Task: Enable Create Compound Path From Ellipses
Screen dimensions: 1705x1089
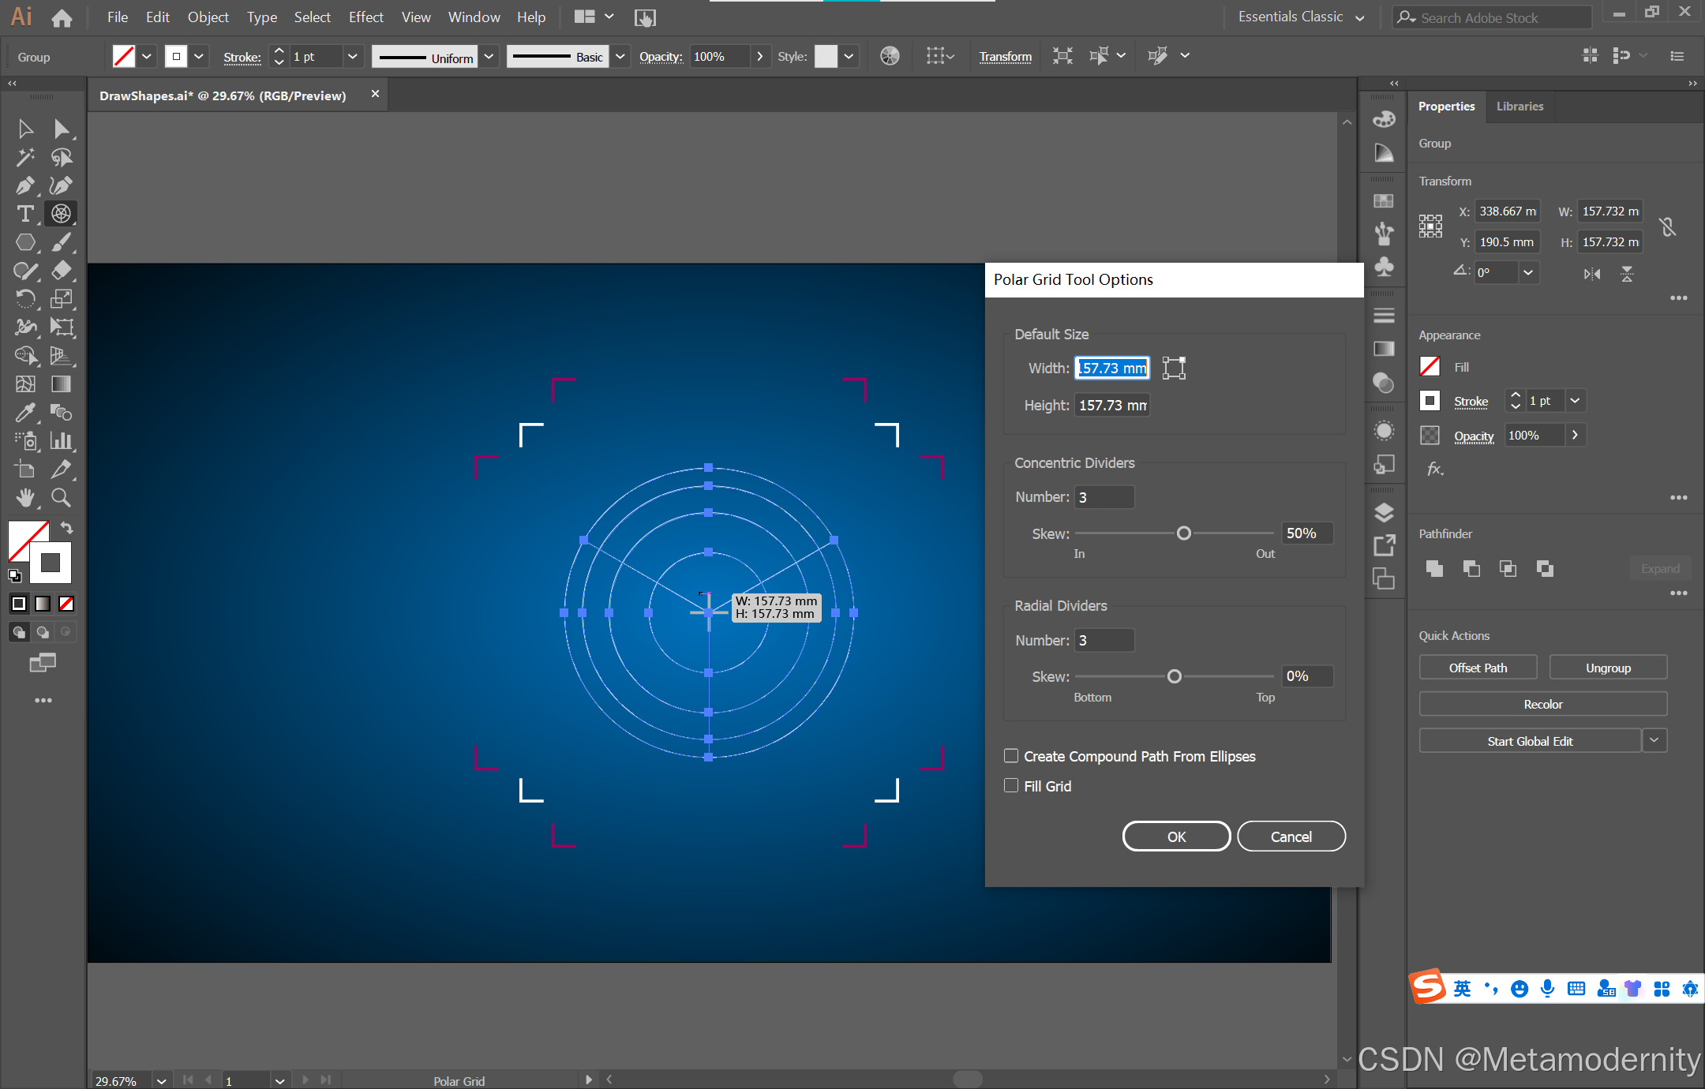Action: (1011, 756)
